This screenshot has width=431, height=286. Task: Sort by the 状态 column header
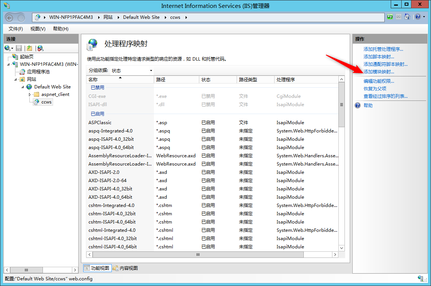218,80
